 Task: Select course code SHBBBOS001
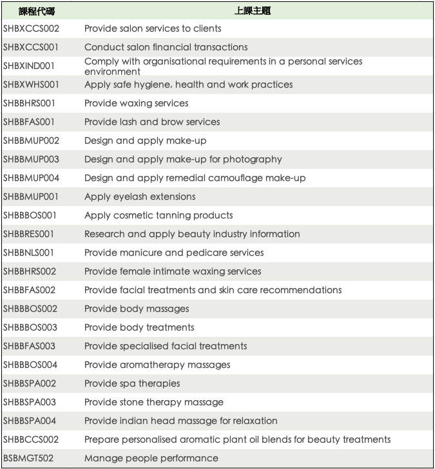click(30, 215)
